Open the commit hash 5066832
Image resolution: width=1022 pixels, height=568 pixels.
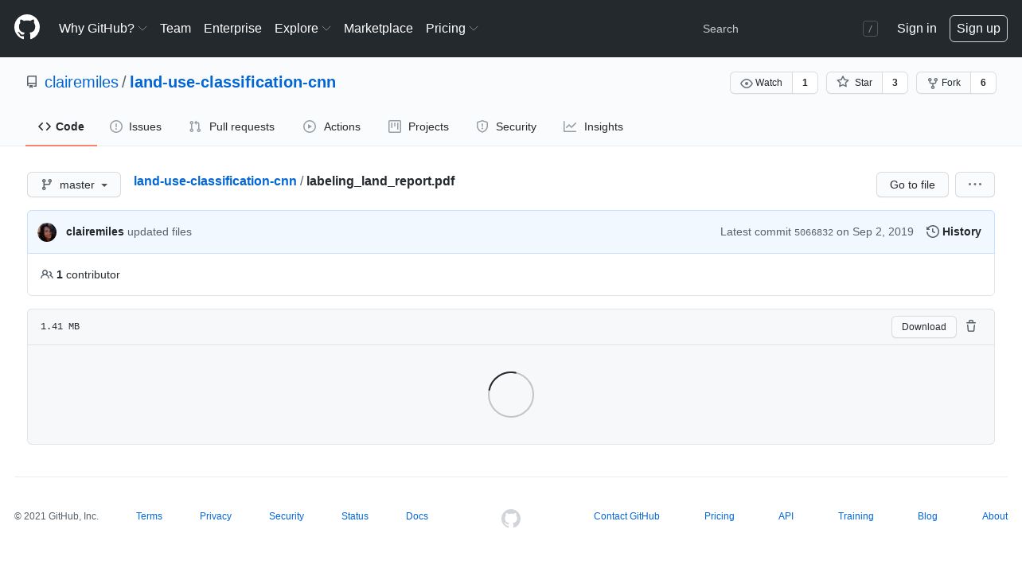coord(813,232)
